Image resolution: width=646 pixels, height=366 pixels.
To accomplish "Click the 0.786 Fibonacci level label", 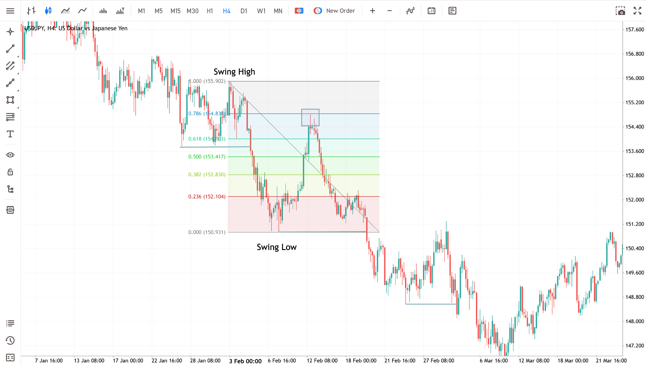I will (207, 113).
